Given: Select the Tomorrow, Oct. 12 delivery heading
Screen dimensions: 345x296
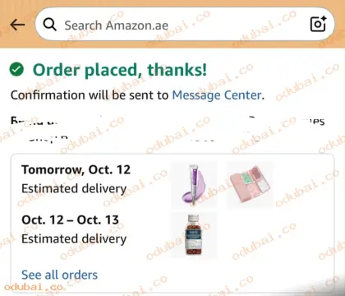Looking at the screenshot, I should click(x=76, y=170).
